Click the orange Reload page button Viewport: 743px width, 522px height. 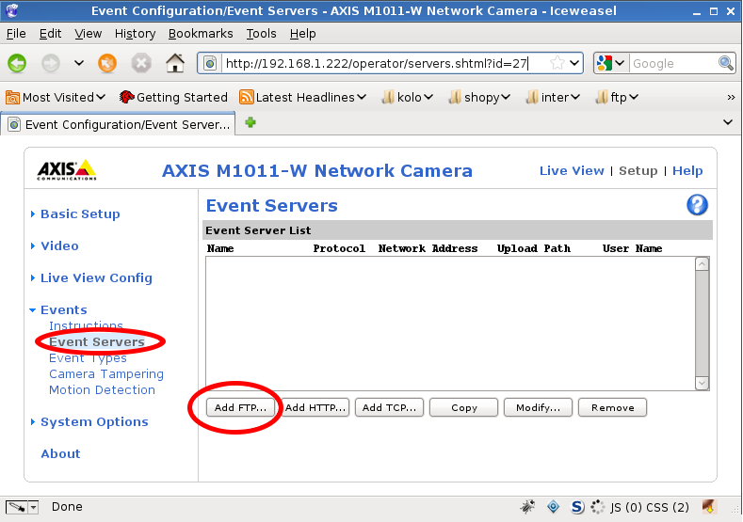[107, 63]
